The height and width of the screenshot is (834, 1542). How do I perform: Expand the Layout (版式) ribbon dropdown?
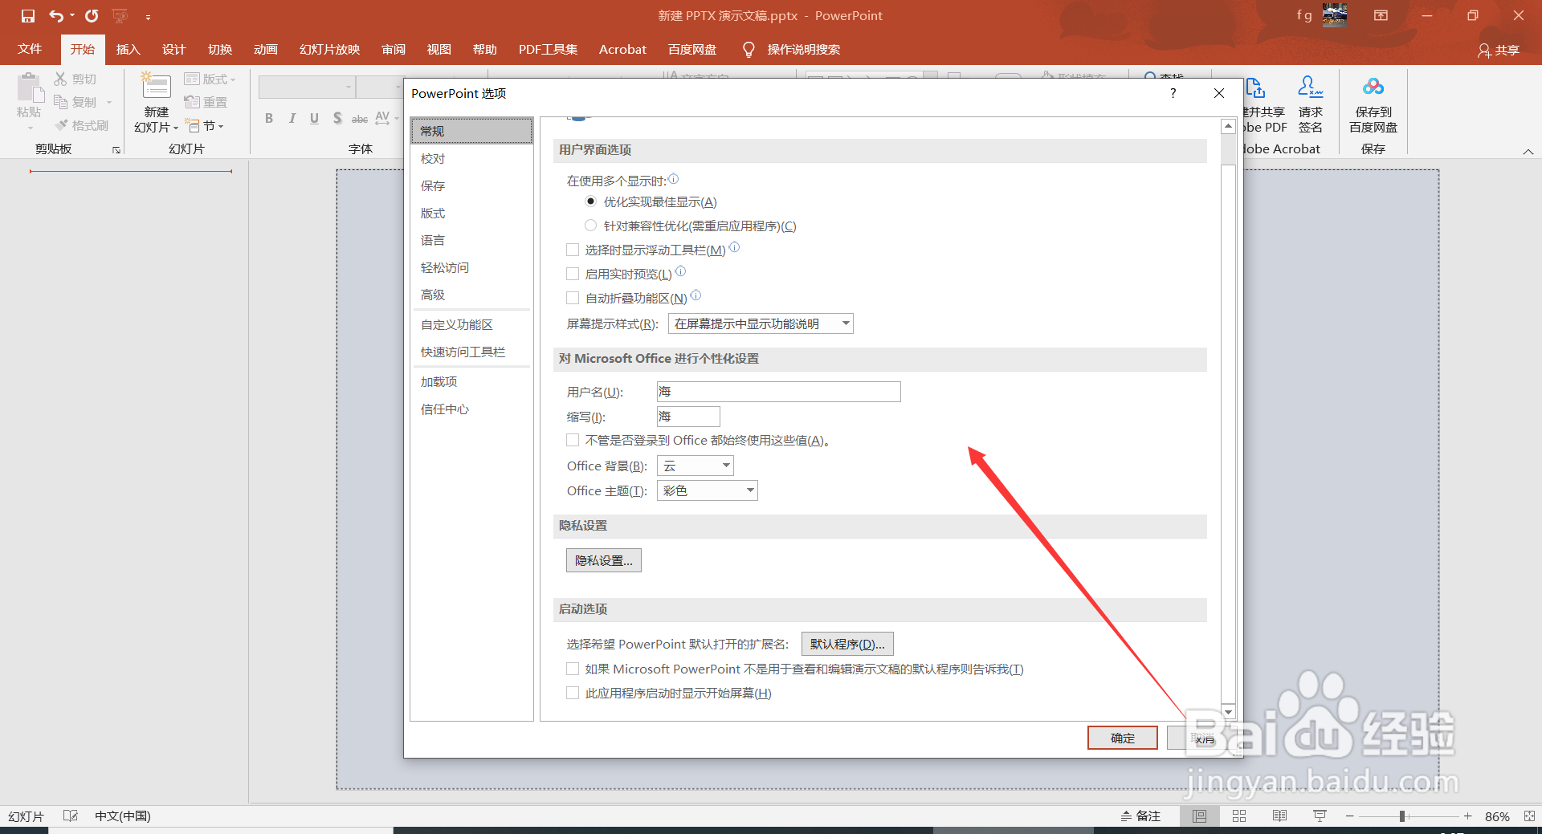(210, 79)
